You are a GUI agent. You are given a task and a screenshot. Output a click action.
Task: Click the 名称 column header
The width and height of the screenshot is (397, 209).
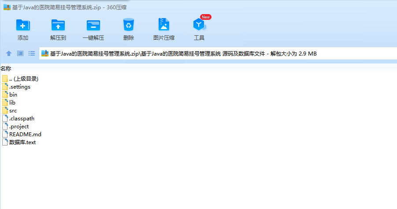click(6, 69)
